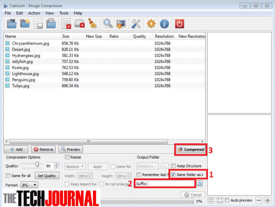Click the Set Quality button
The image size is (275, 207).
pos(47,176)
